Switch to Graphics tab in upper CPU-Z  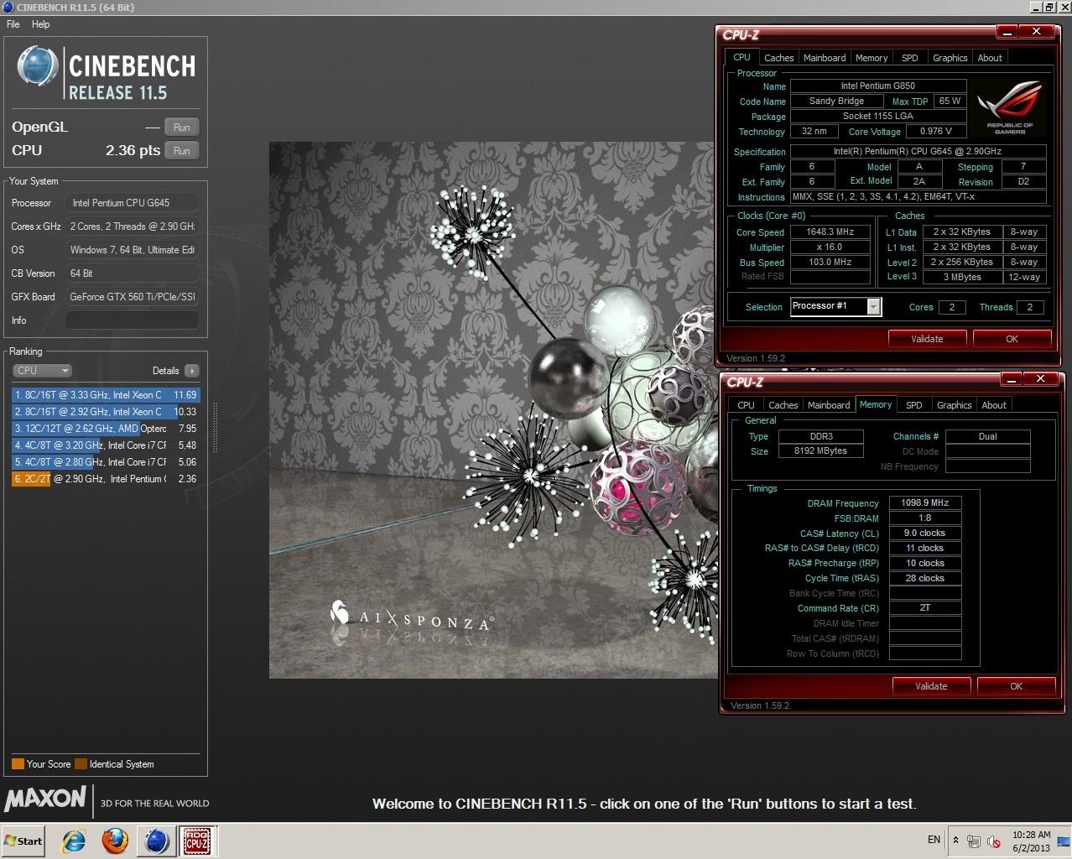click(x=950, y=58)
